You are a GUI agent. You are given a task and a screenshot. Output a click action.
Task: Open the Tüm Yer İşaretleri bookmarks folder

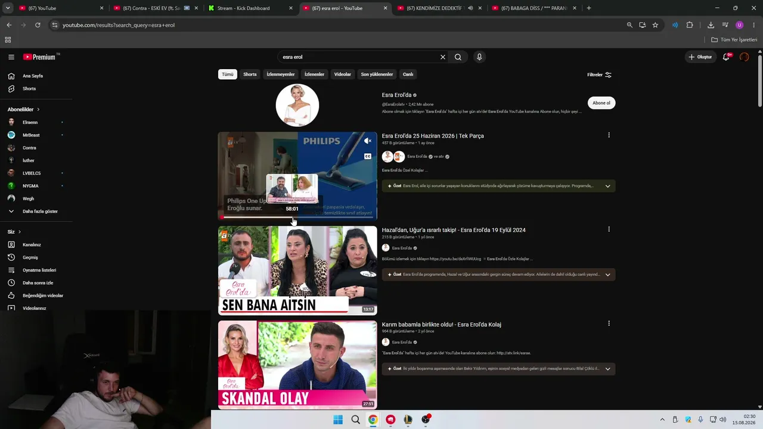coord(734,40)
